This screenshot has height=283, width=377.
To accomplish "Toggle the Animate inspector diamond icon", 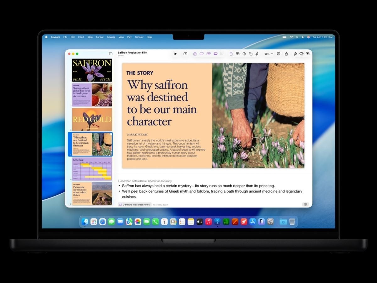I will (301, 54).
